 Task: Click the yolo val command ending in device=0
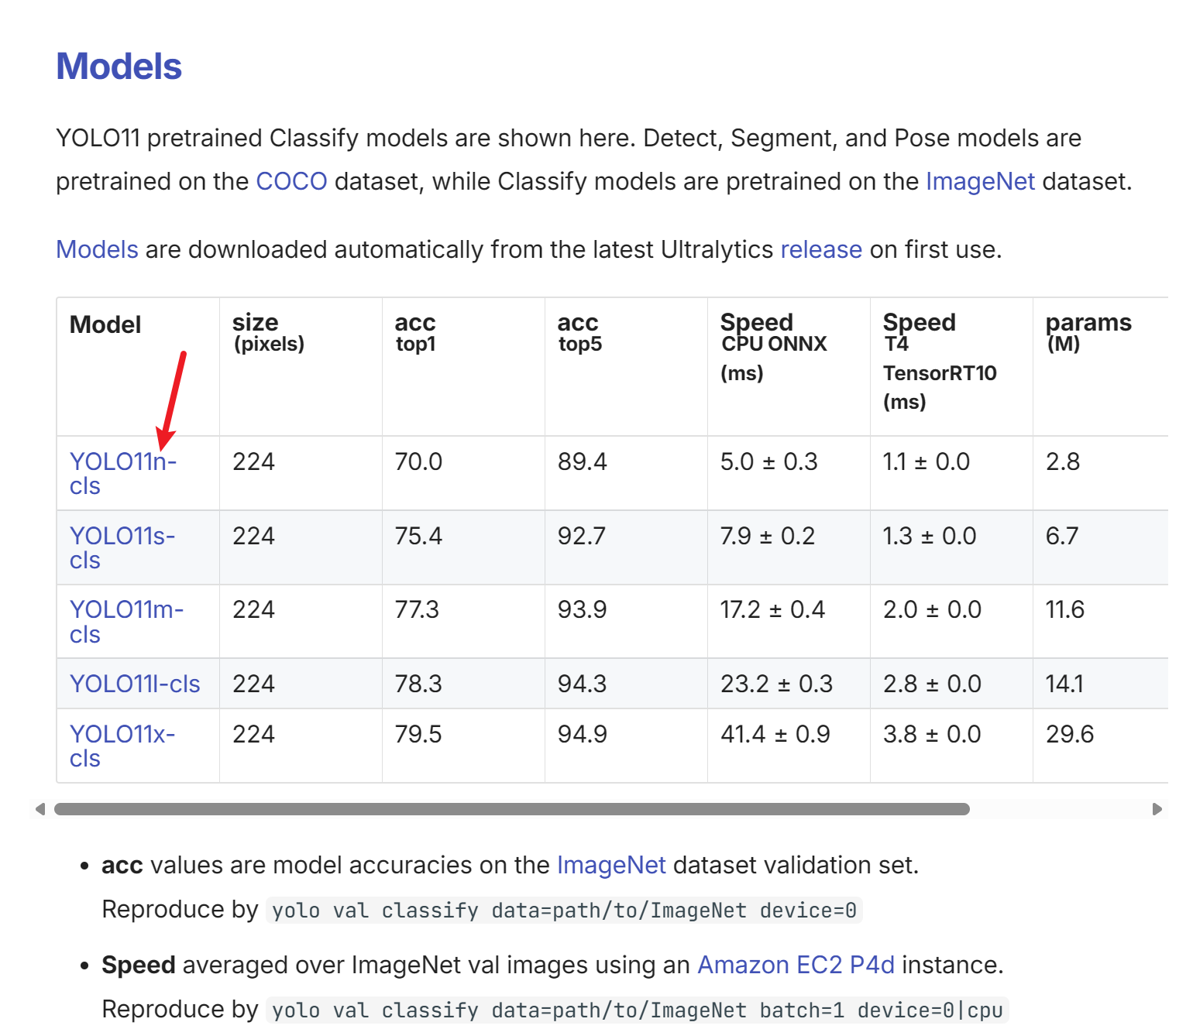click(563, 910)
